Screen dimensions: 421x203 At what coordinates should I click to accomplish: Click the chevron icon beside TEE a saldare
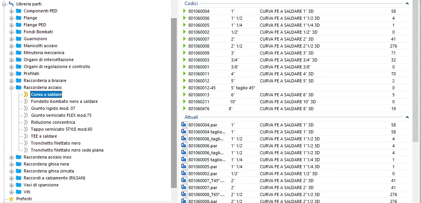(x=26, y=136)
